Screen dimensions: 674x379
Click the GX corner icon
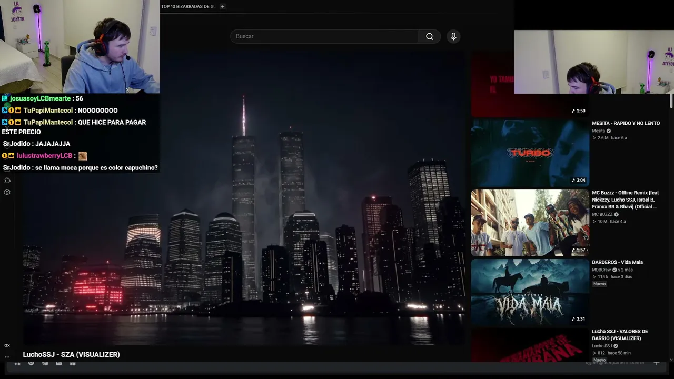pyautogui.click(x=7, y=345)
